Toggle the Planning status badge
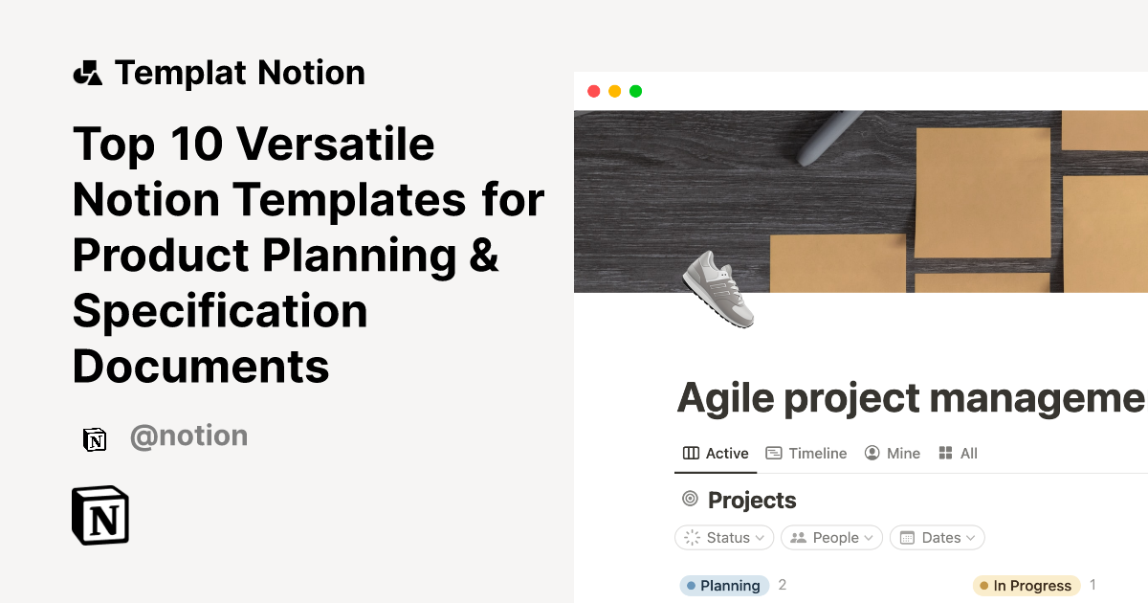Viewport: 1148px width, 603px height. pyautogui.click(x=724, y=585)
